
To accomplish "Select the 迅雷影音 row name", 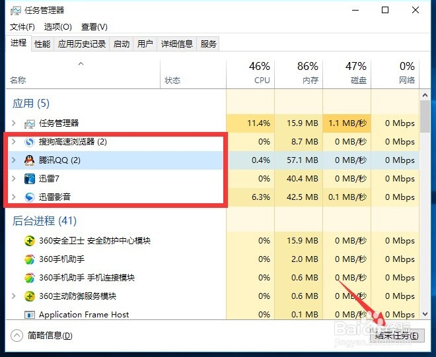I will click(55, 197).
